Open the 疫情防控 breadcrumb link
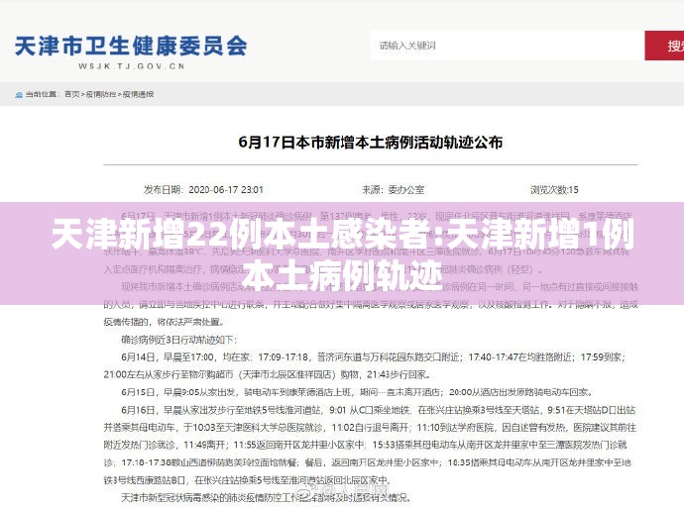This screenshot has height=508, width=684. (101, 94)
